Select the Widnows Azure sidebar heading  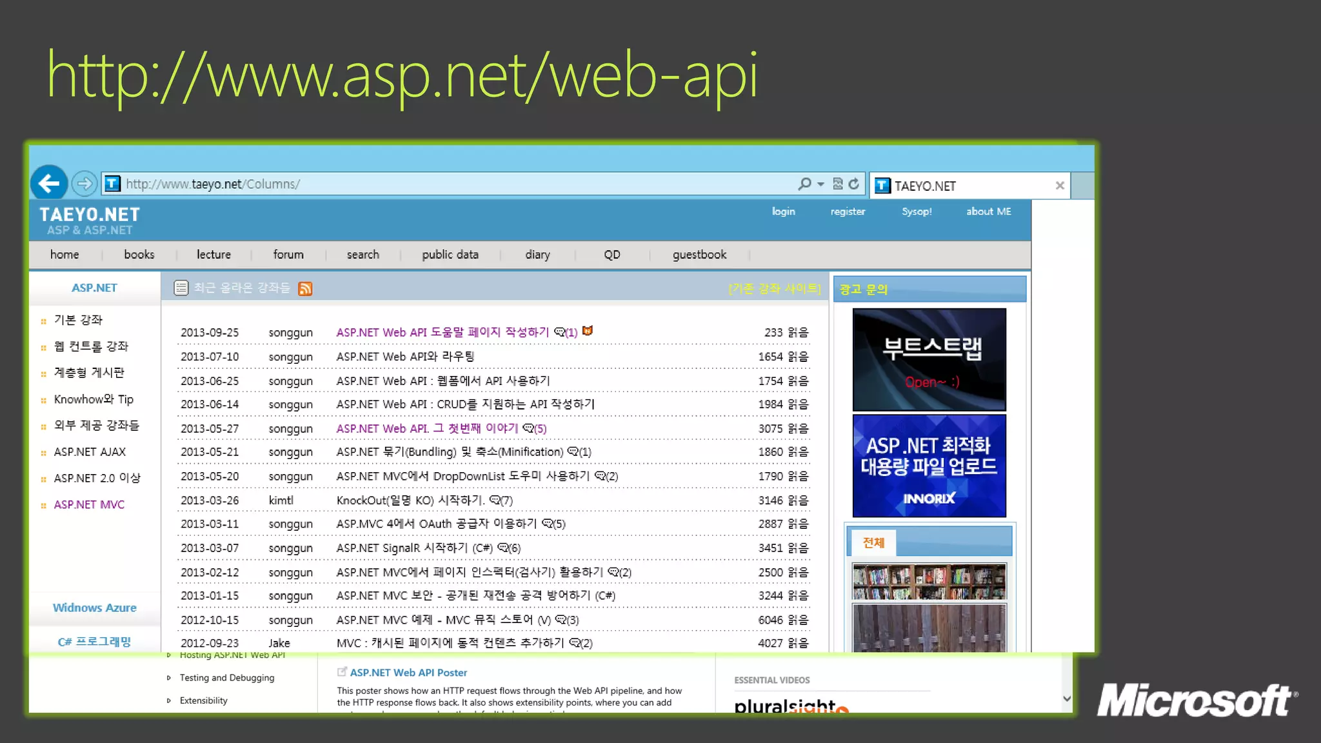[94, 608]
